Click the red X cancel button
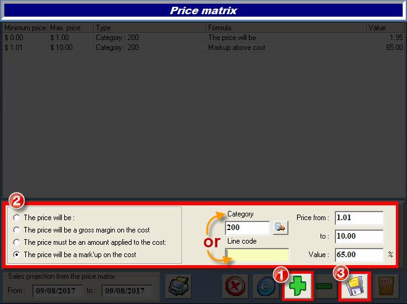 pyautogui.click(x=235, y=286)
